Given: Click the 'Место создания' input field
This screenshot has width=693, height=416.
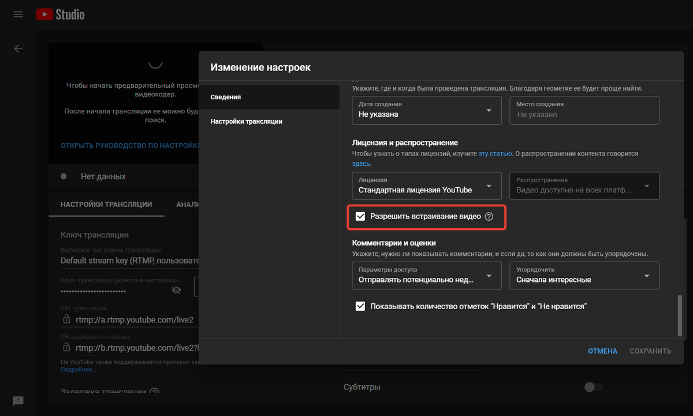Looking at the screenshot, I should tap(584, 110).
